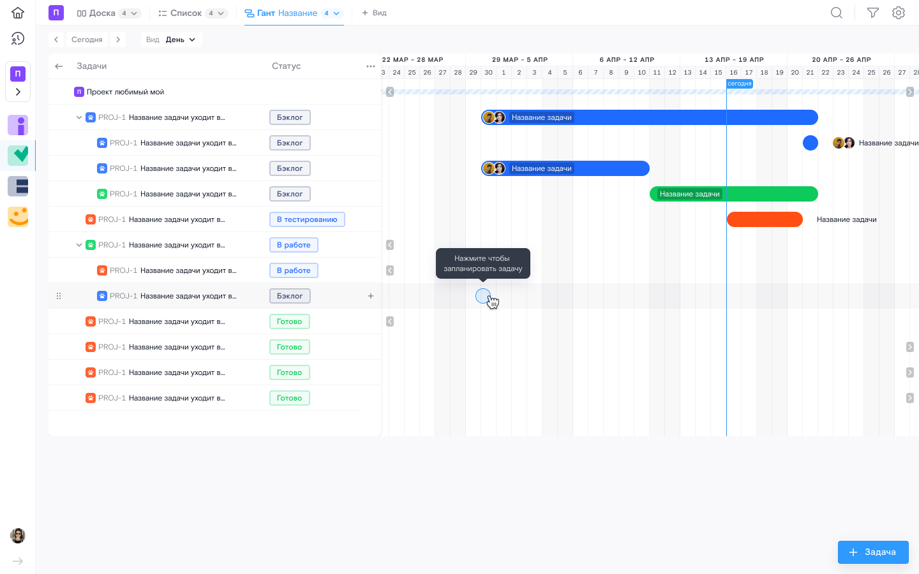Open the Доска tab dropdown arrow
This screenshot has height=574, width=919.
(x=134, y=13)
